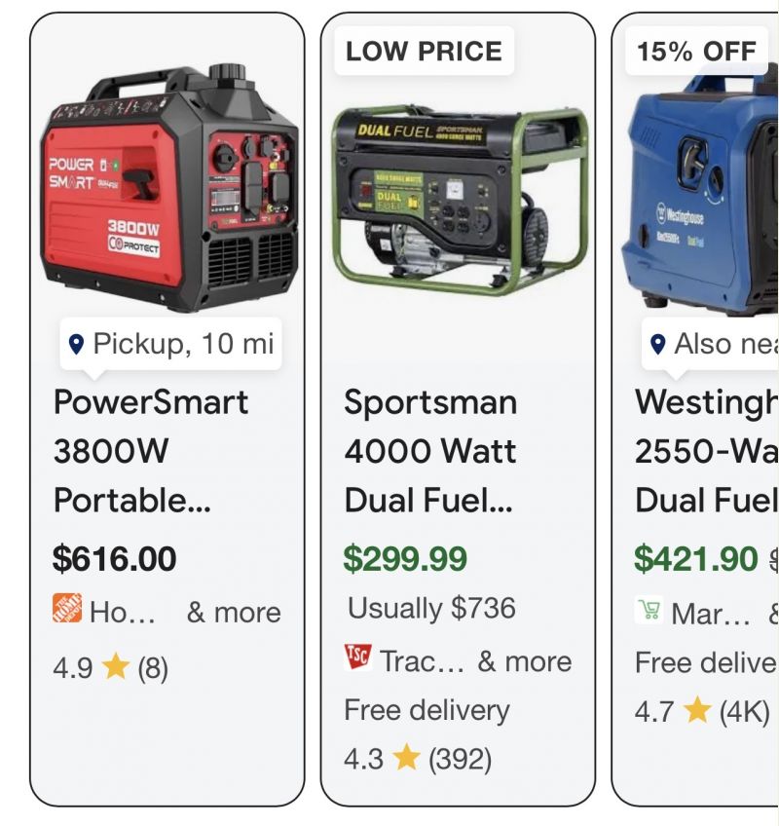This screenshot has width=779, height=826.
Task: Click '& more' sellers next to Home Depot
Action: click(234, 613)
